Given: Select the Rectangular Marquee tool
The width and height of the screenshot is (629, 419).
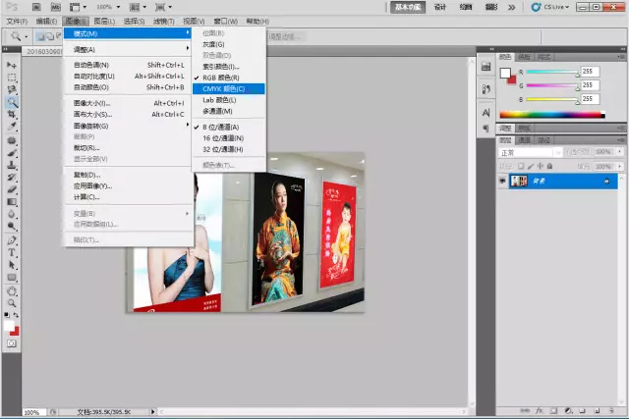Looking at the screenshot, I should (12, 77).
